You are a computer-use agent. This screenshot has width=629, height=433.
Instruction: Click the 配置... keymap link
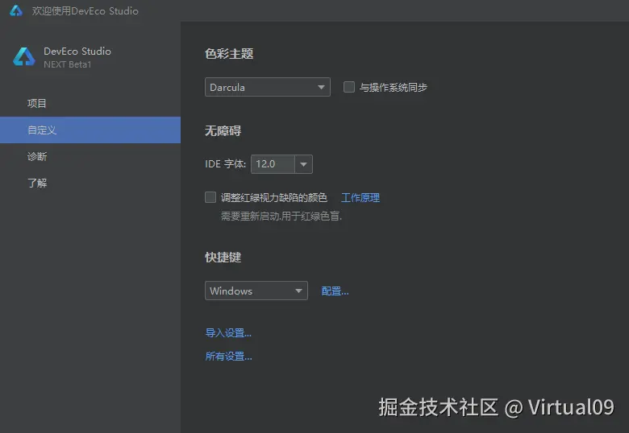point(335,291)
